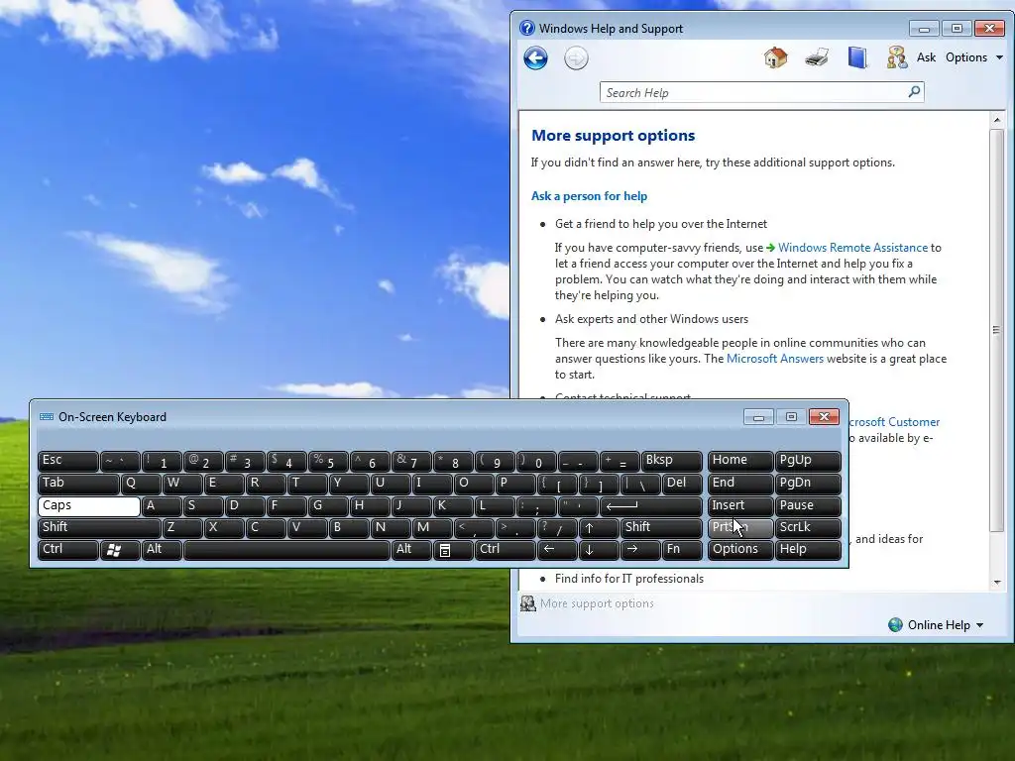Click the Pause key
Screen dimensions: 1015x761
[x=808, y=506]
